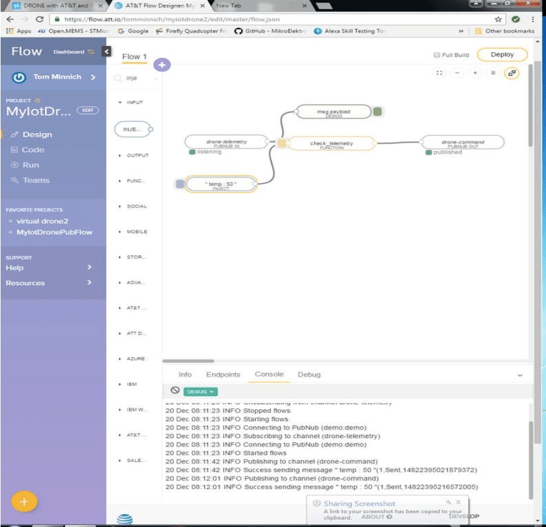This screenshot has width=546, height=527.
Task: Click the project EDIT button
Action: 88,110
